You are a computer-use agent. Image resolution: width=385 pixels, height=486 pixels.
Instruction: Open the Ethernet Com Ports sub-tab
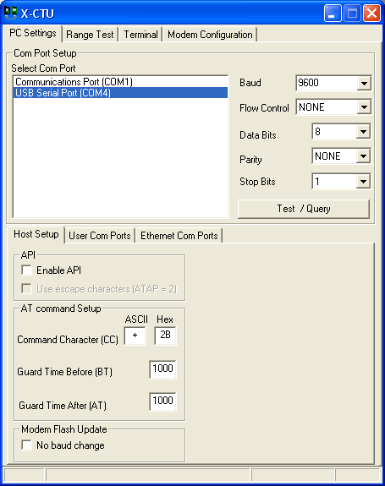pyautogui.click(x=179, y=236)
